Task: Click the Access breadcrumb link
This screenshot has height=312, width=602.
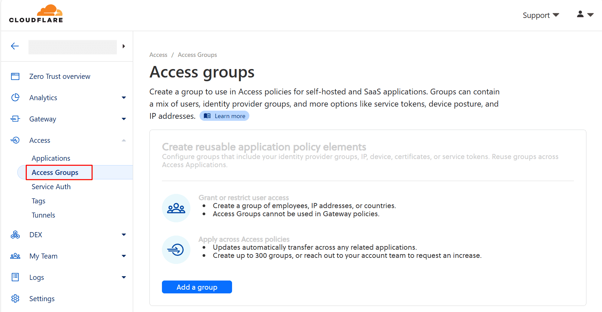Action: point(158,55)
